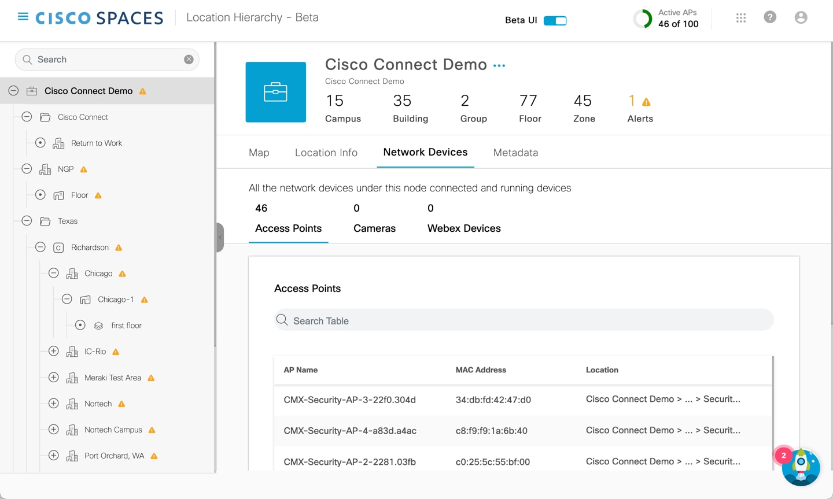The image size is (833, 499).
Task: Focus the Search Table input
Action: (x=524, y=320)
